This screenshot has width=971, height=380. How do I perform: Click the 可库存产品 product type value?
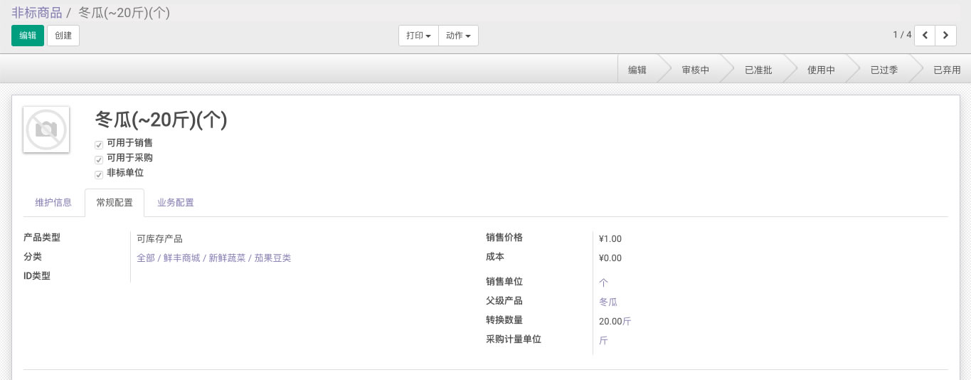(159, 238)
